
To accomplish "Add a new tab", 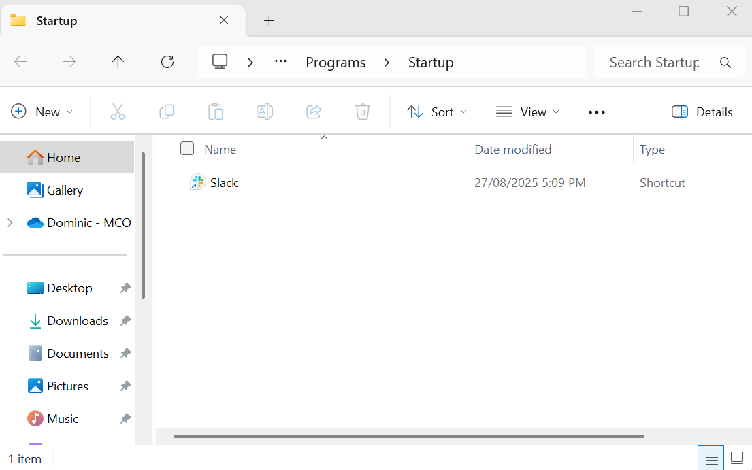I will point(269,20).
